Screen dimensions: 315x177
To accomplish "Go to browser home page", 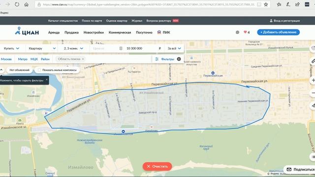I will pyautogui.click(x=26, y=4).
